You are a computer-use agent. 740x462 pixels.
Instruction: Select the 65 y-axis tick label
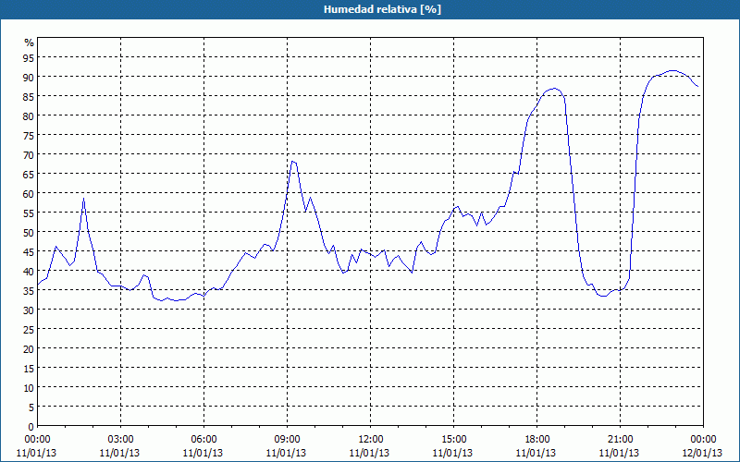(29, 174)
